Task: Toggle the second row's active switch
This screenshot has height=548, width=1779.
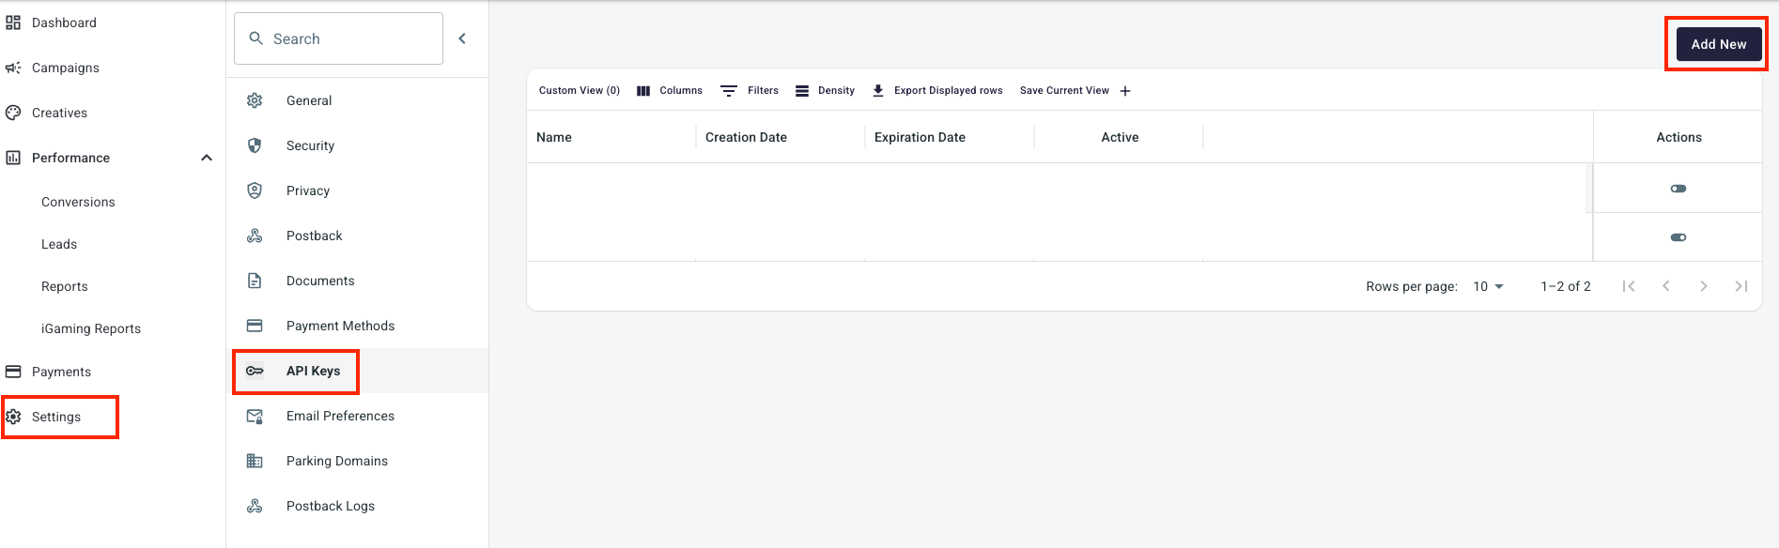Action: pyautogui.click(x=1678, y=237)
